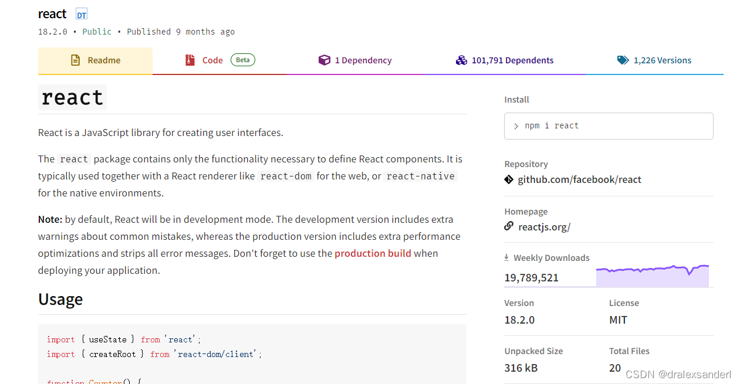The width and height of the screenshot is (740, 384).
Task: Follow the production build link
Action: tap(373, 253)
